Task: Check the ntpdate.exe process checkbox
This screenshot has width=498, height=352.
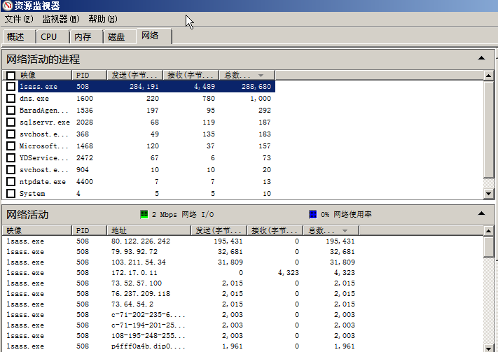Action: (11, 182)
